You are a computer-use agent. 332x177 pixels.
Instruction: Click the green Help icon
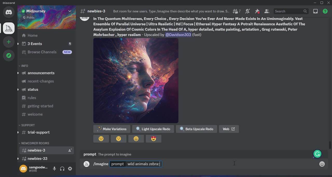(x=325, y=11)
